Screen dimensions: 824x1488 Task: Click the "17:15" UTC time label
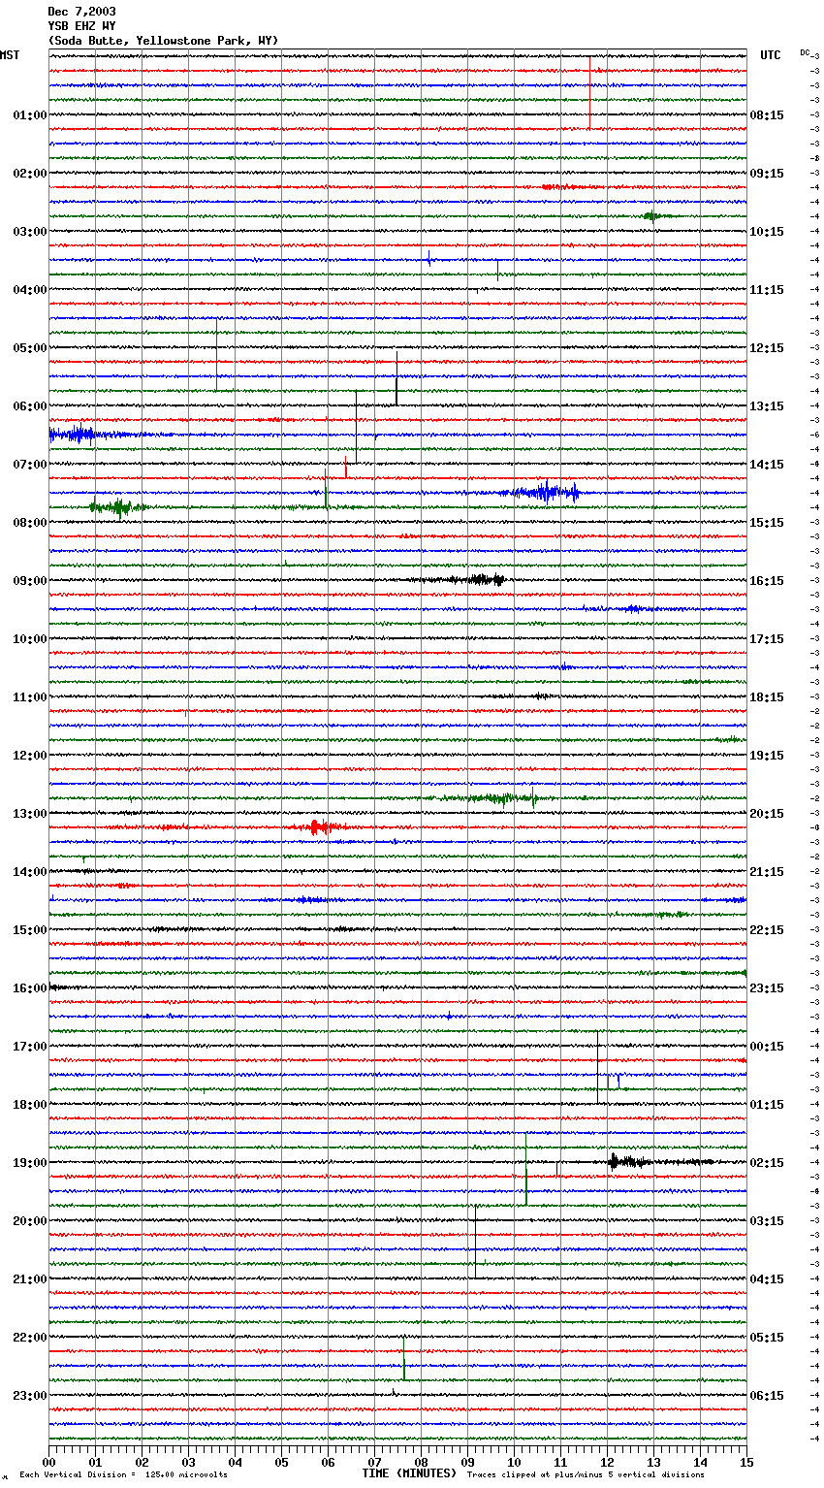(x=767, y=639)
